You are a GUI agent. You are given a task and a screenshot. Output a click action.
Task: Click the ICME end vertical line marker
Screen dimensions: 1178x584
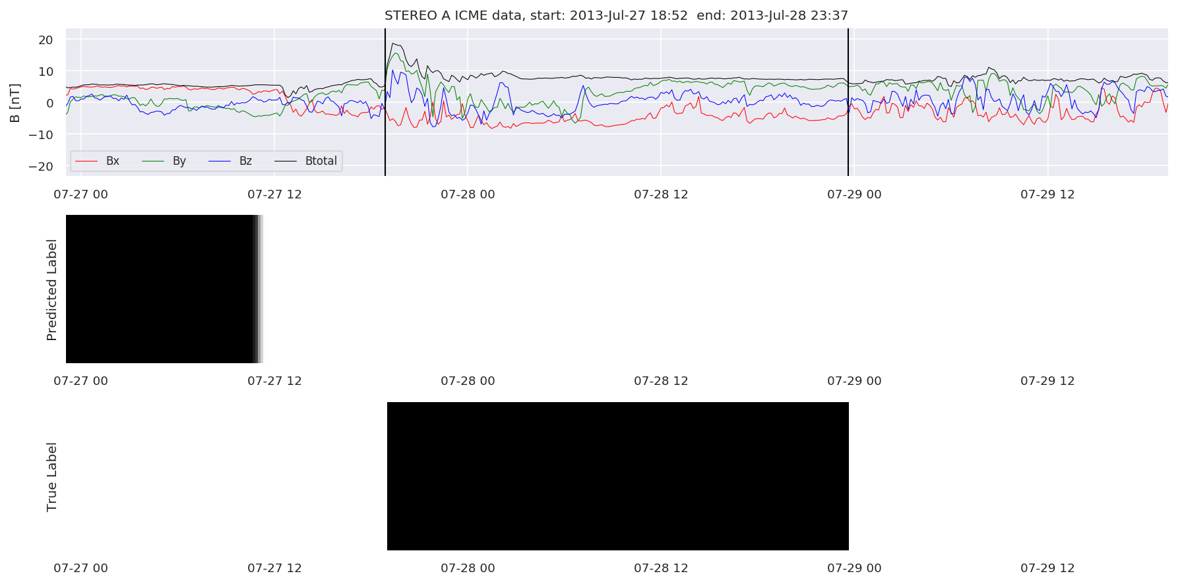(848, 102)
